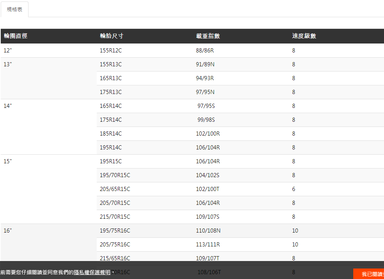Select the 14" rim diameter group cell

(x=8, y=106)
